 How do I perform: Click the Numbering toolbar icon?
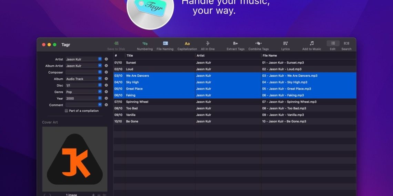(145, 44)
